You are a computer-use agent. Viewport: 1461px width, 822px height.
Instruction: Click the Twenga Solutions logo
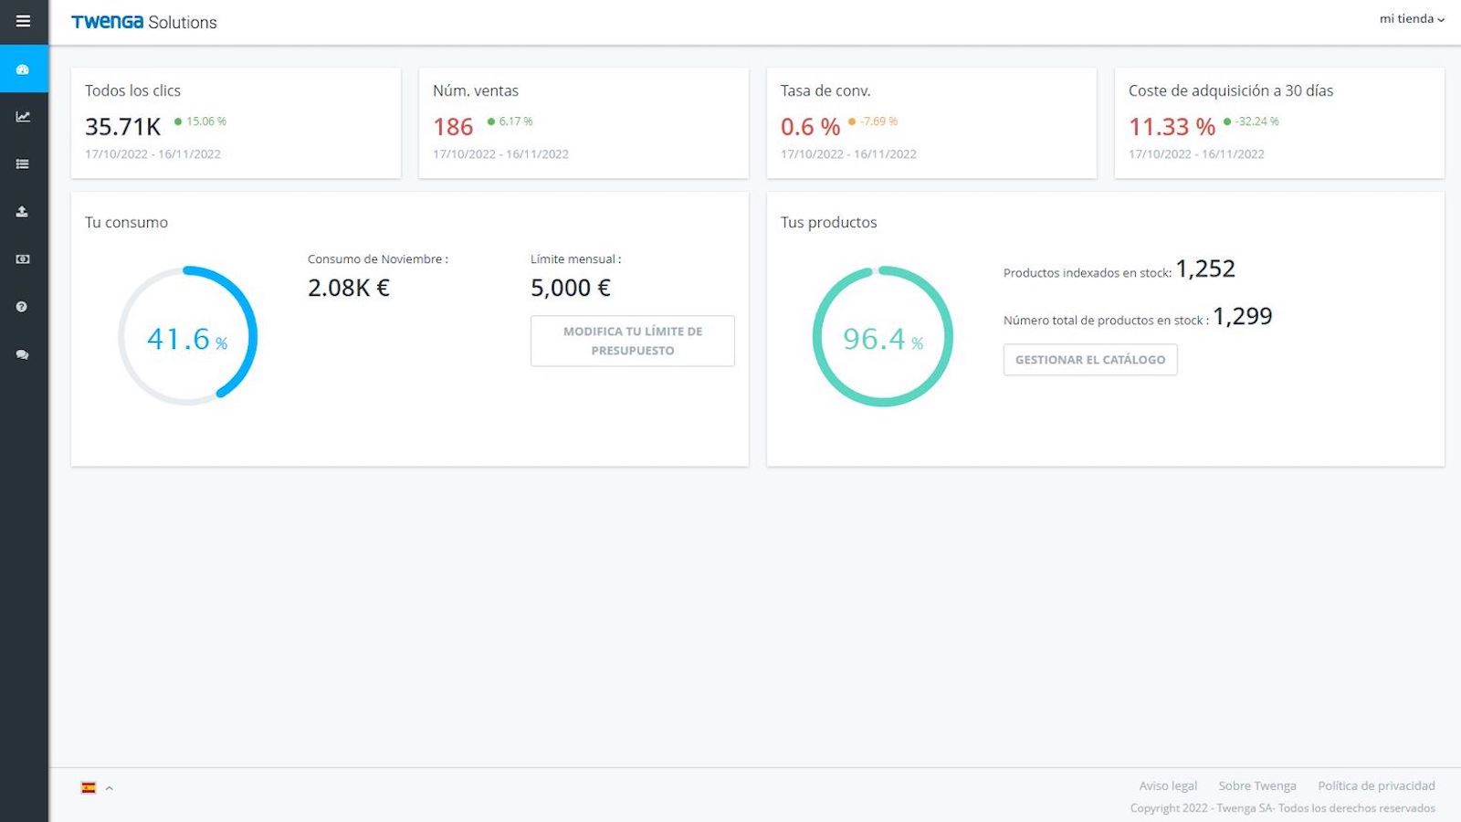144,22
